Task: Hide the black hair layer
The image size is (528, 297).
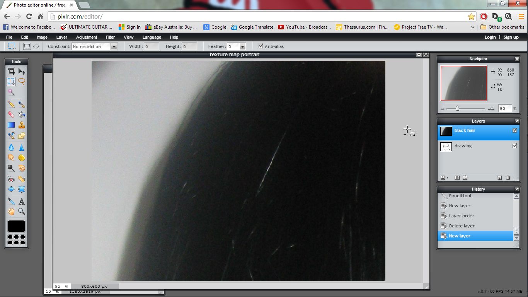Action: coord(515,131)
